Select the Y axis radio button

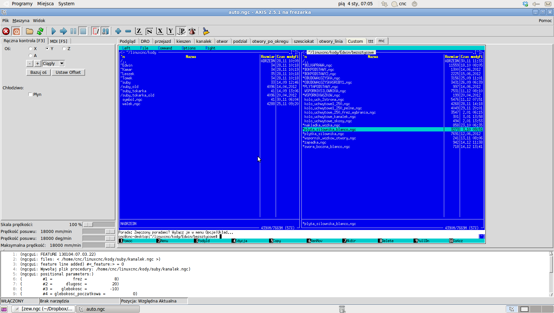(47, 48)
